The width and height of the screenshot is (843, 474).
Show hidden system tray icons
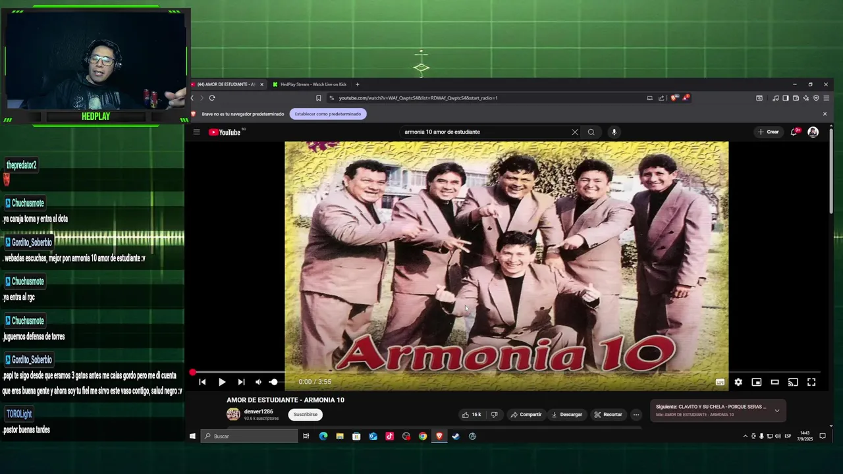[x=746, y=436]
